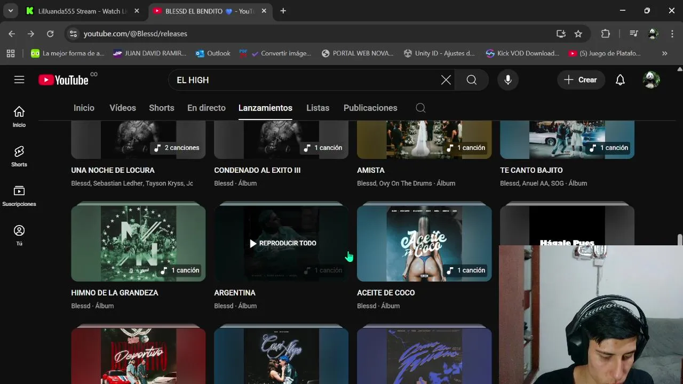
Task: Clear the search box with the X icon
Action: pyautogui.click(x=446, y=80)
